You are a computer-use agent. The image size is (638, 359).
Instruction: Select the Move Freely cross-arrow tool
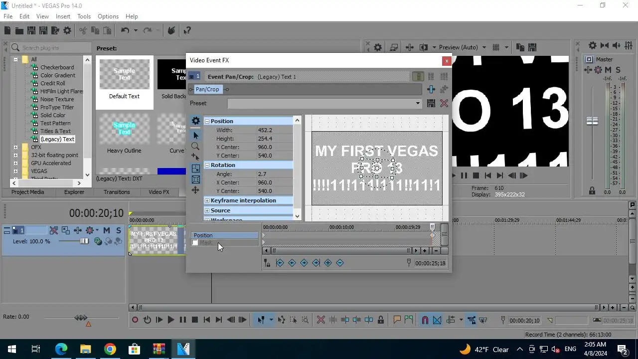tap(195, 190)
